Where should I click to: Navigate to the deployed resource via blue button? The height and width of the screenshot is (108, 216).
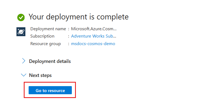tap(50, 90)
